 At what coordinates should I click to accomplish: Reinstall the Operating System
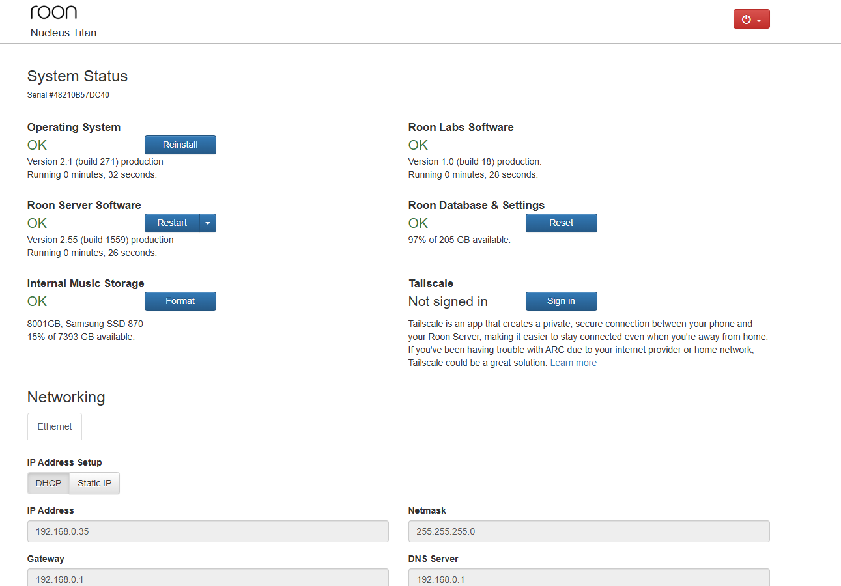click(180, 145)
